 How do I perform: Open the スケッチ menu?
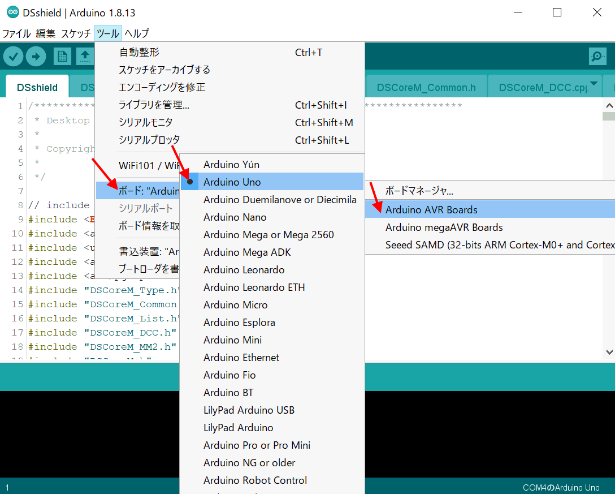pos(76,33)
